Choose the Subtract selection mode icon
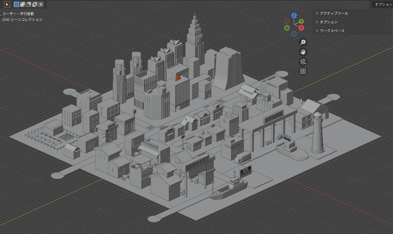Viewport: 393px width, 234px height. 29,4
